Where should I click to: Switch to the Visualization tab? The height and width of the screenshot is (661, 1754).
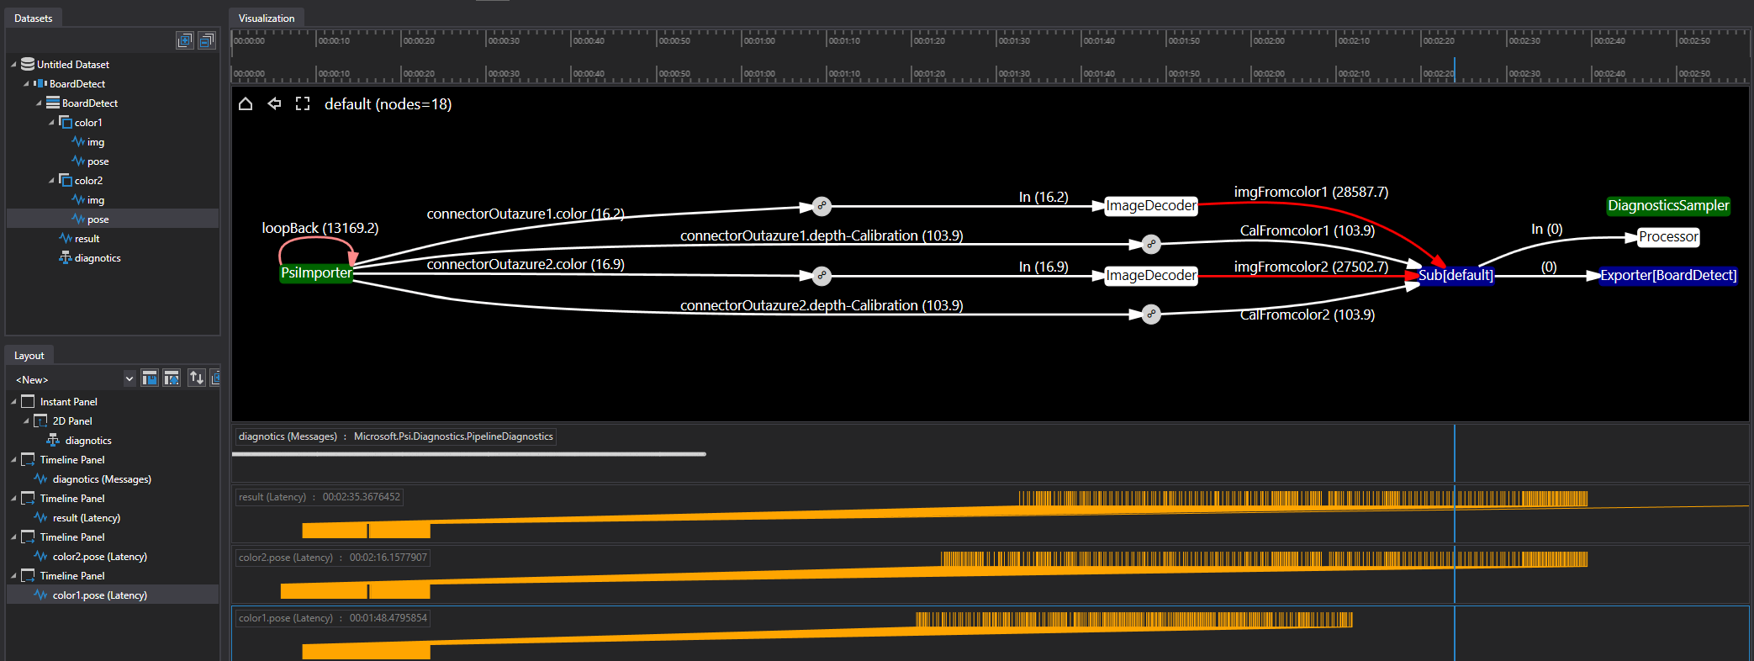tap(267, 18)
